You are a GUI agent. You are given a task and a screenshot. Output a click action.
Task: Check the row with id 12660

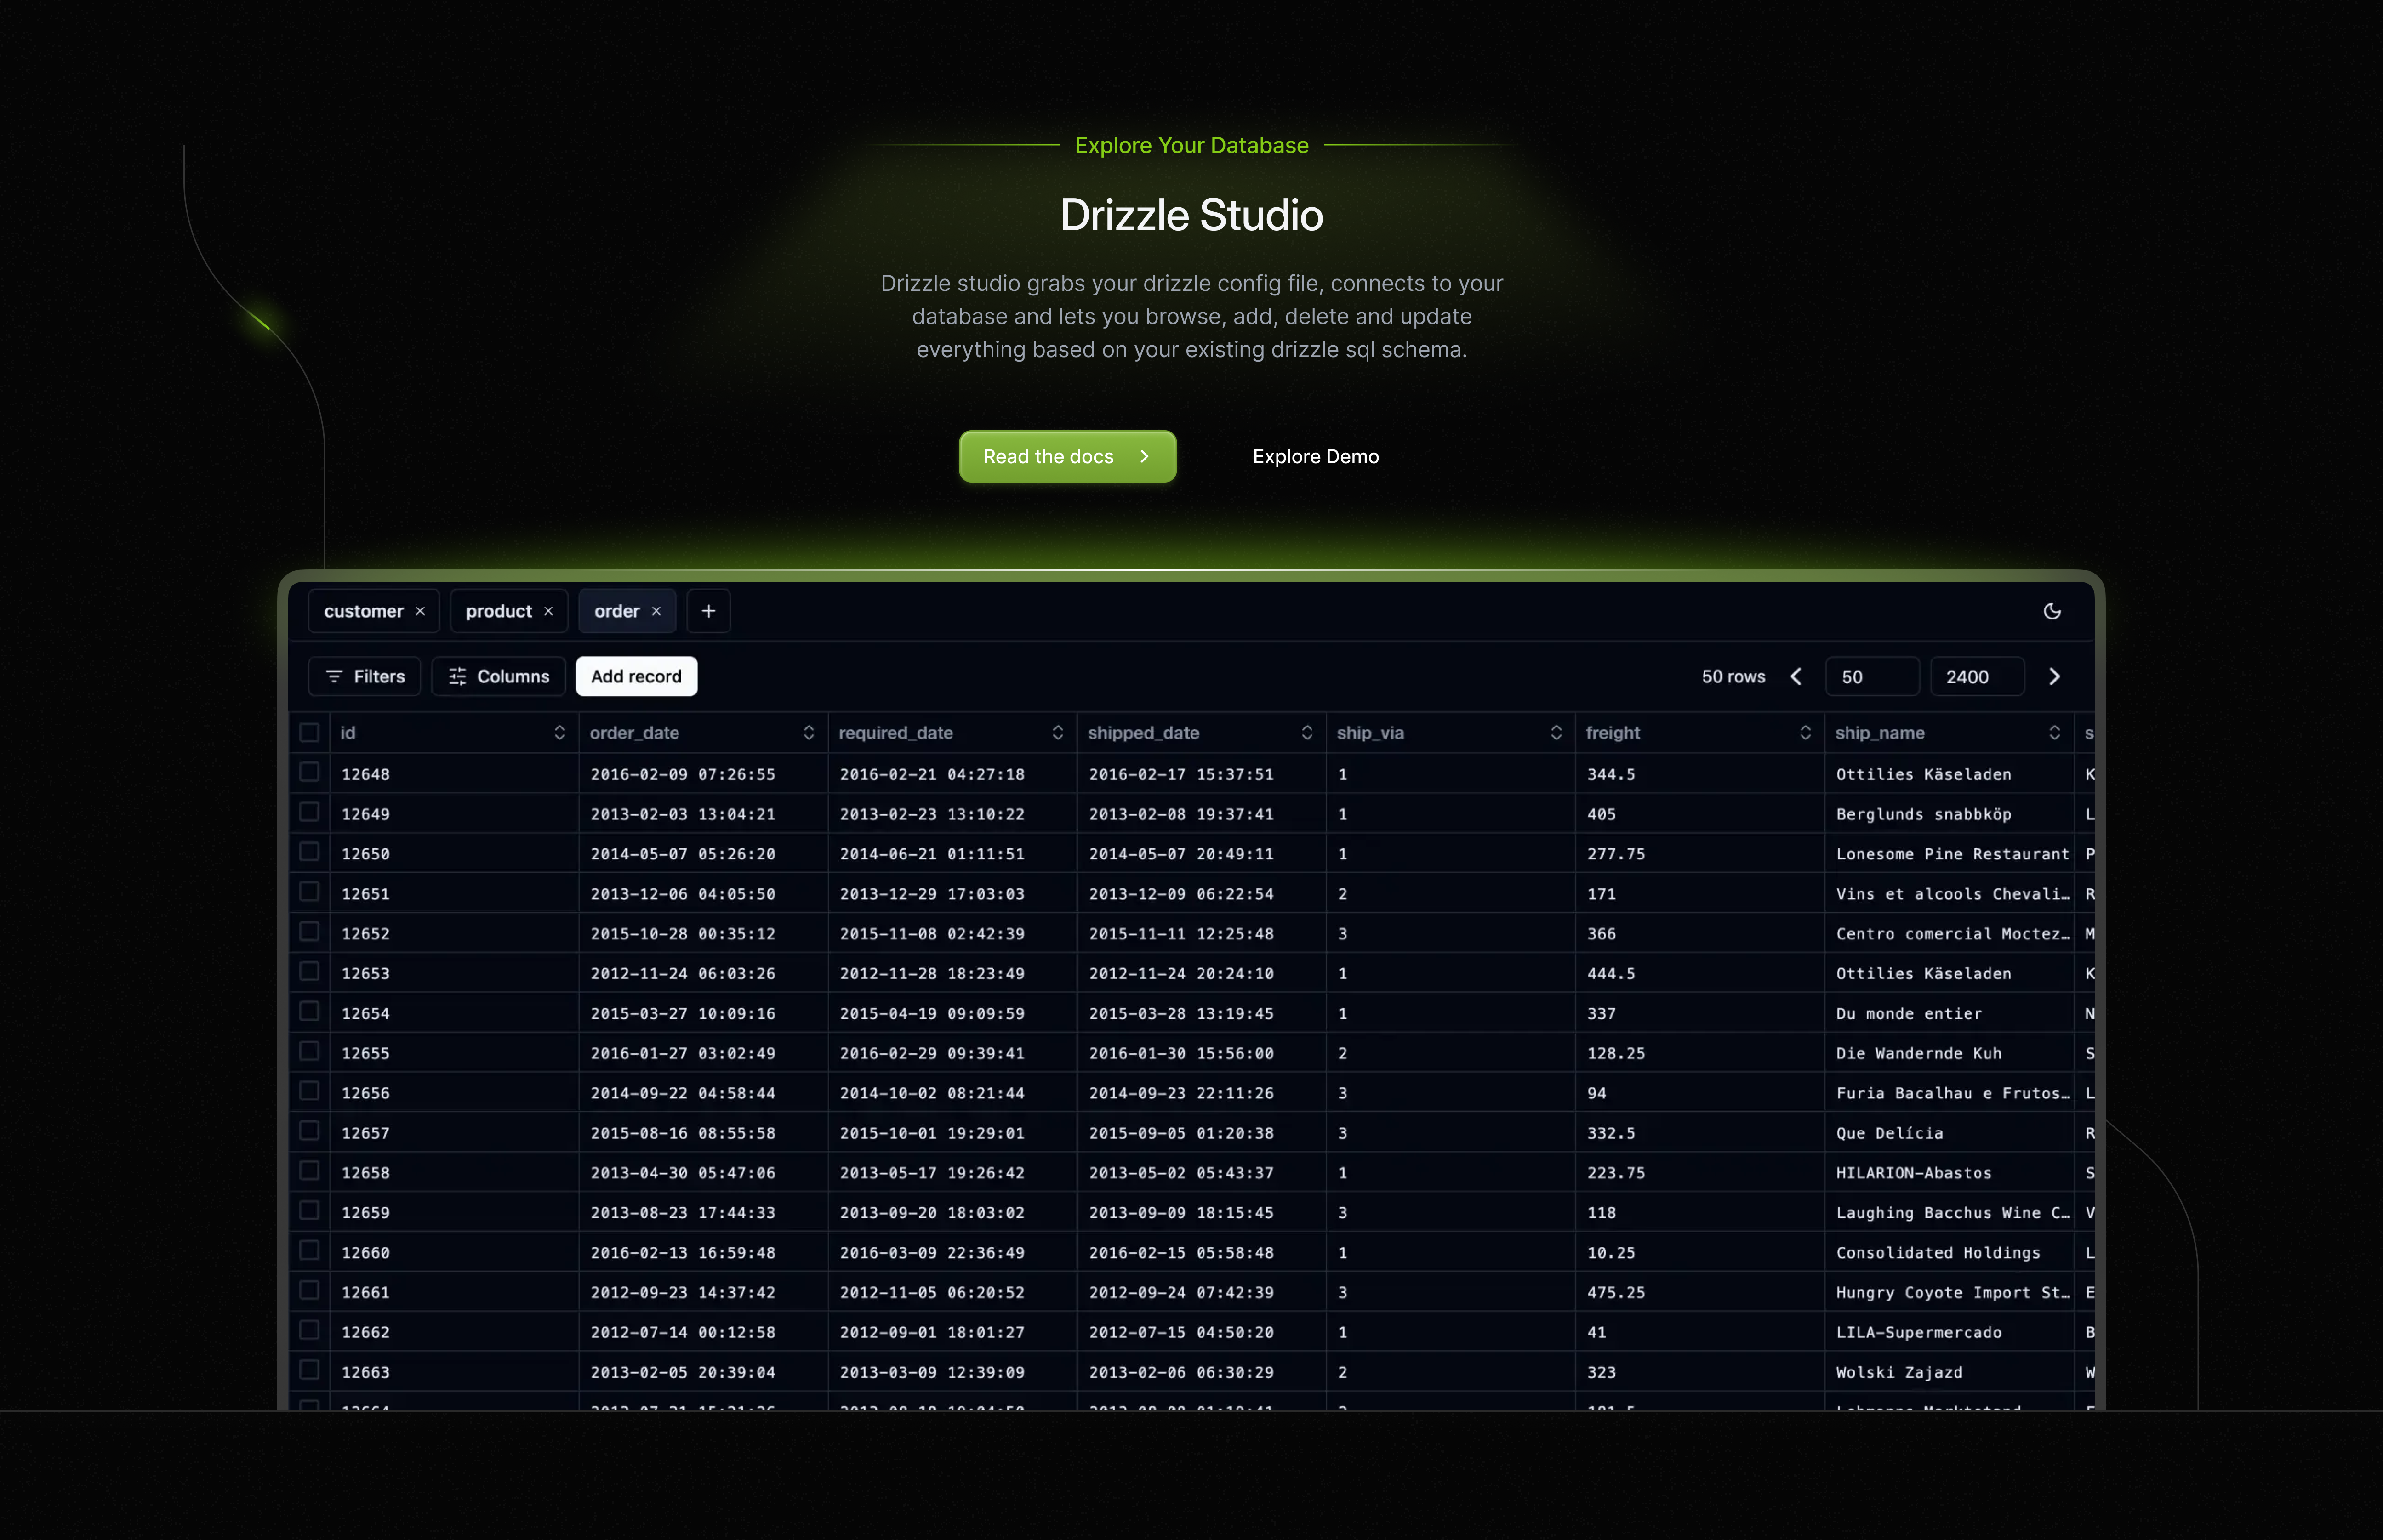pyautogui.click(x=310, y=1250)
